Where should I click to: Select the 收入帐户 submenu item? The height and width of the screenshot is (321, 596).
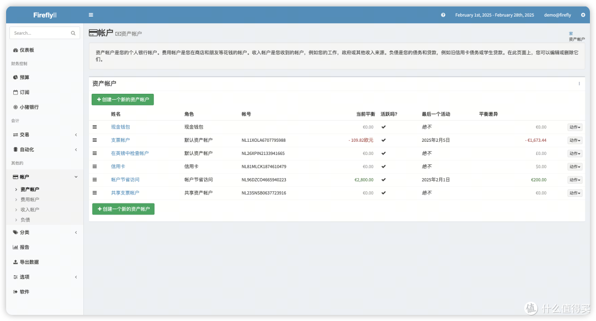click(x=30, y=210)
